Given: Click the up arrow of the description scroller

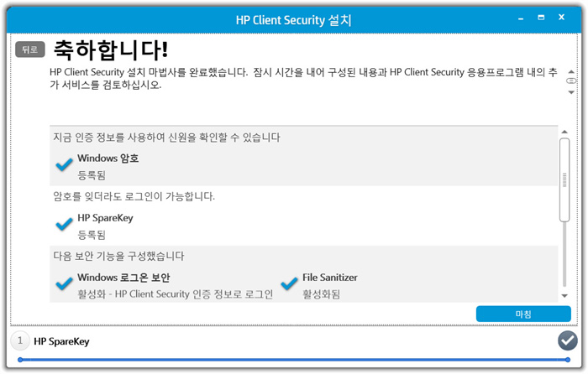Looking at the screenshot, I should click(x=570, y=71).
